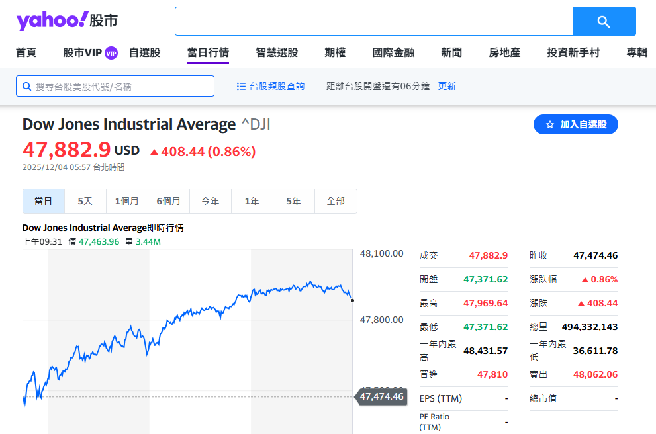This screenshot has height=434, width=656.
Task: Click the blue magnifier search button
Action: (603, 21)
